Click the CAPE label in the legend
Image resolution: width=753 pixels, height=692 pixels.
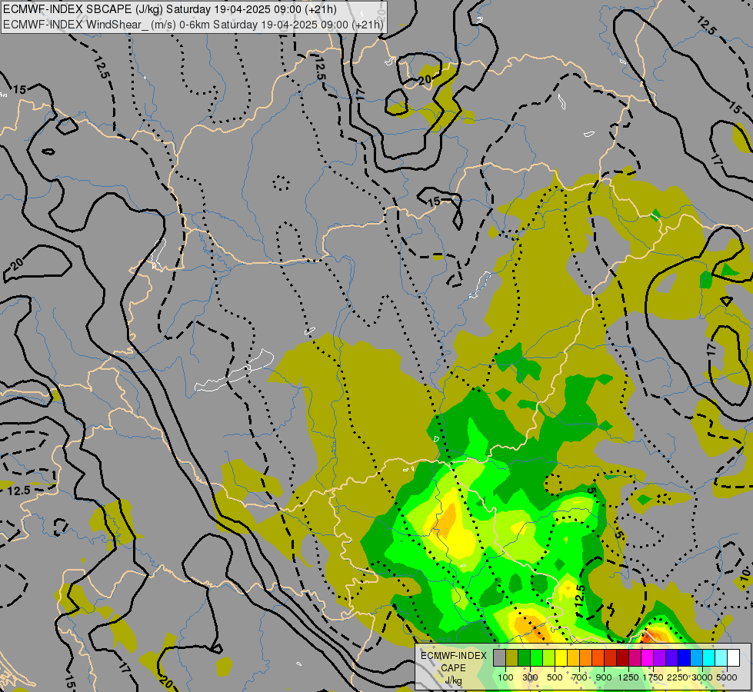[x=453, y=668]
